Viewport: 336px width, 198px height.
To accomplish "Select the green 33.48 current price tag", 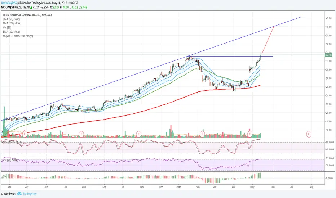I will (x=329, y=55).
